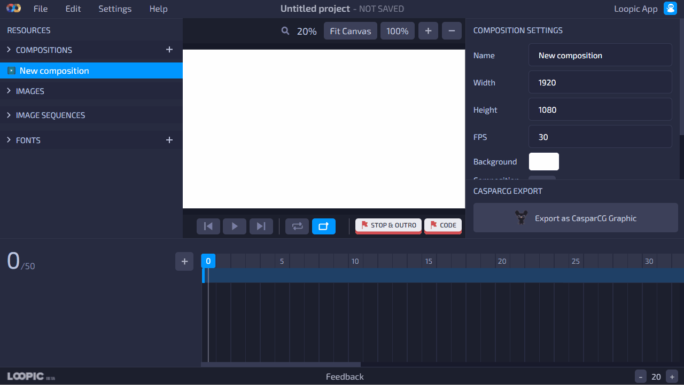
Task: Open the Background color swatch
Action: tap(544, 161)
